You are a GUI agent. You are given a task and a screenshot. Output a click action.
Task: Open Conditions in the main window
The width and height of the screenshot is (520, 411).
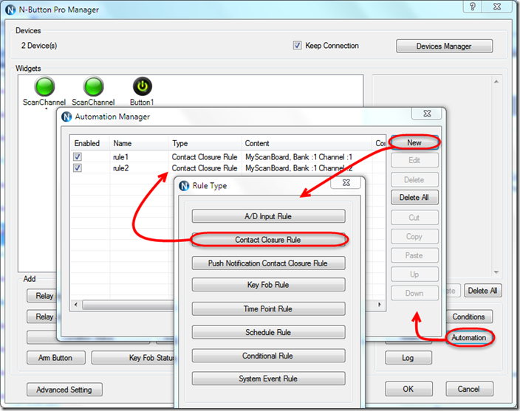click(x=468, y=317)
